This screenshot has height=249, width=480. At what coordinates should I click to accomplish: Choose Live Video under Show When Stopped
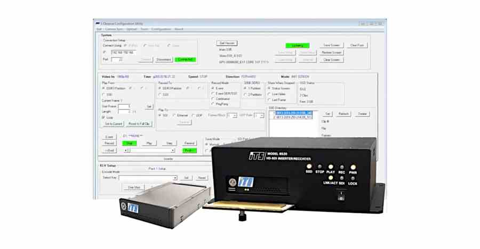coord(269,94)
